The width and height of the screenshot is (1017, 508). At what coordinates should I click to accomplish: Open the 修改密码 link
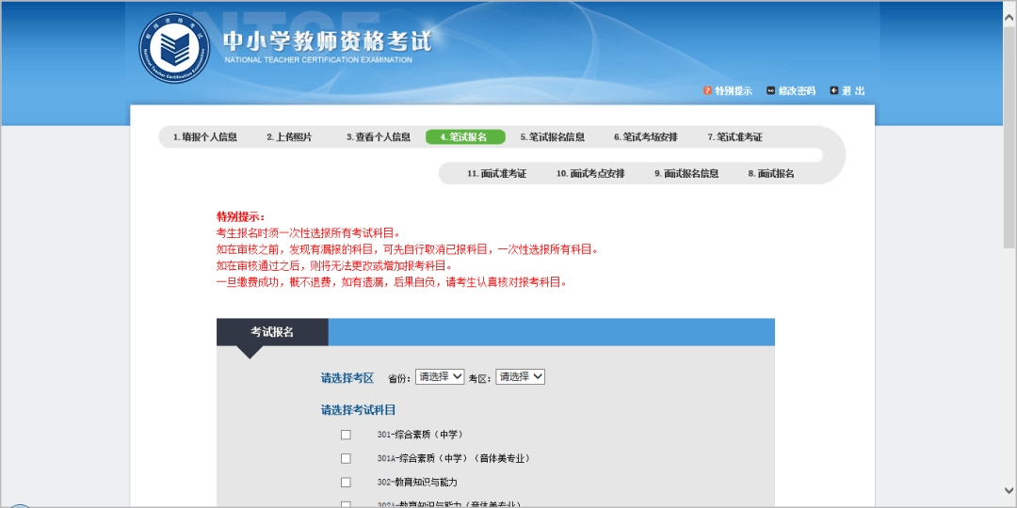point(797,90)
